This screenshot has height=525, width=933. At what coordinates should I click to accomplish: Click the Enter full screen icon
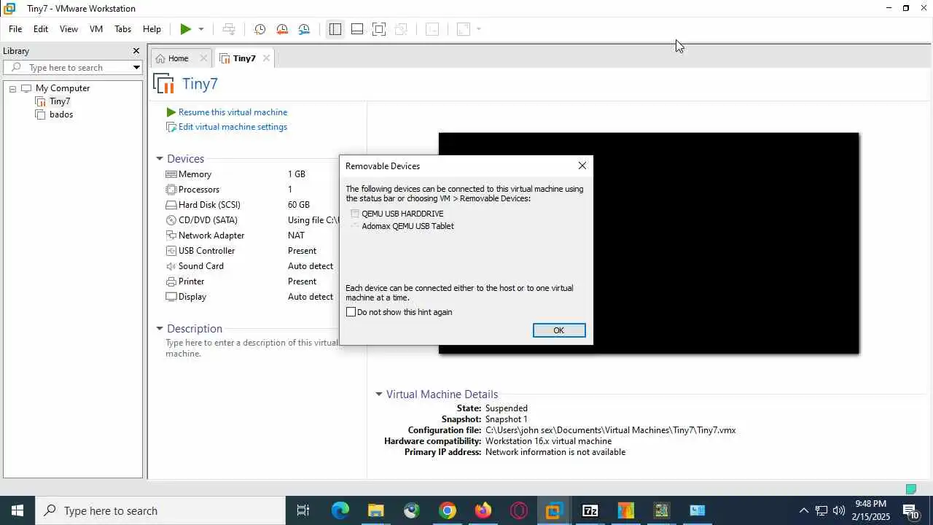tap(379, 29)
